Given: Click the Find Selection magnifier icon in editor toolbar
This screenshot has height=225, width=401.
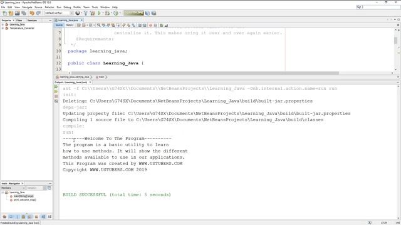Looking at the screenshot, I should pos(99,25).
